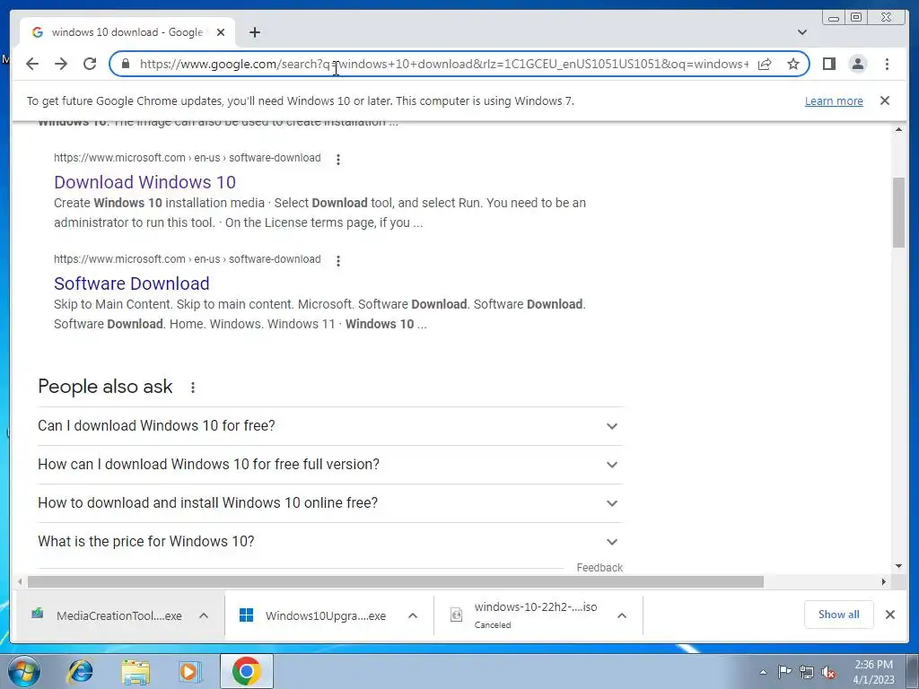Open Windows Explorer from taskbar

point(136,671)
